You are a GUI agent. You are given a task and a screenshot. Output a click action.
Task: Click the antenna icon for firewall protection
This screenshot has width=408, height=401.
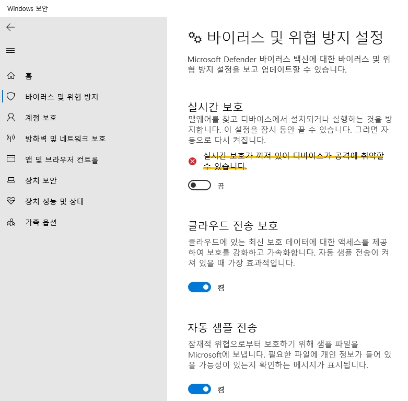11,138
